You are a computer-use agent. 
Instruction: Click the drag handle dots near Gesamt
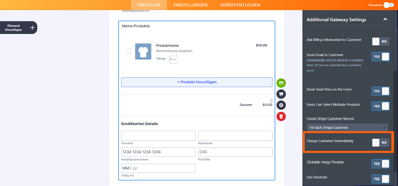pos(271,101)
